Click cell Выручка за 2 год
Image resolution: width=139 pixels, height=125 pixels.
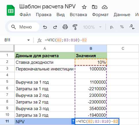pos(45,95)
